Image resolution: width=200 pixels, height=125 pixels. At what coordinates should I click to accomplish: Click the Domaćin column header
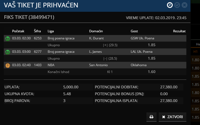(x=96, y=31)
